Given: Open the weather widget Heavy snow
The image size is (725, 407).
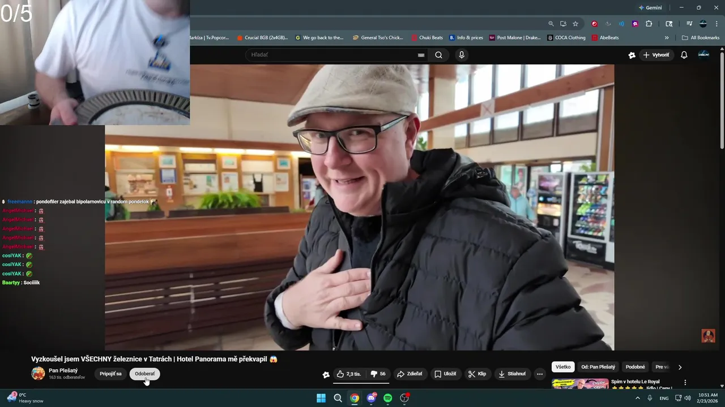Looking at the screenshot, I should coord(24,397).
